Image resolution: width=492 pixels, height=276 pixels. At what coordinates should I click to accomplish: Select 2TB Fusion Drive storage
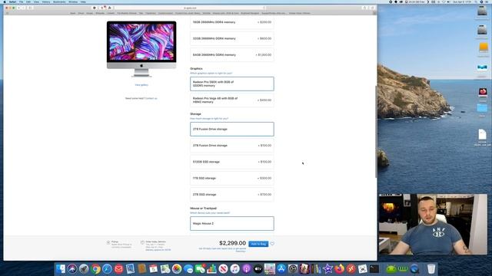click(x=232, y=130)
